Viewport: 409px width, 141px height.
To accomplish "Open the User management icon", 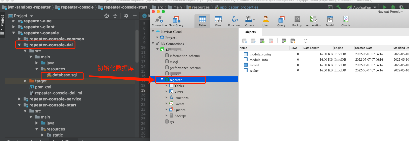I will [265, 21].
